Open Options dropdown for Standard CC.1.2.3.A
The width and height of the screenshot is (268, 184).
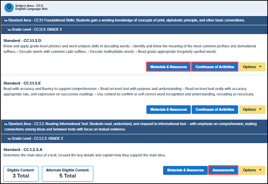[x=252, y=170]
